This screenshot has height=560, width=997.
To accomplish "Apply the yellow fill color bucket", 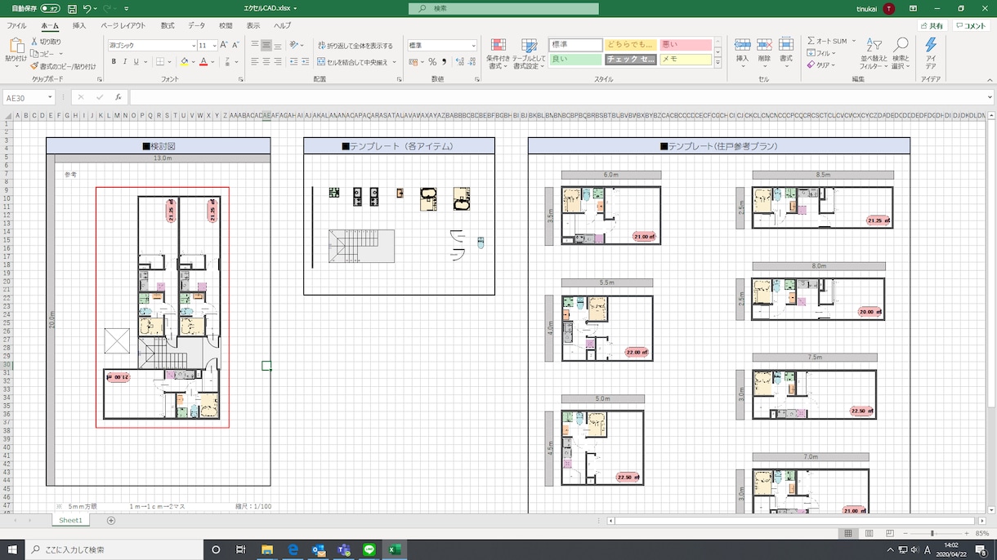I will [184, 62].
